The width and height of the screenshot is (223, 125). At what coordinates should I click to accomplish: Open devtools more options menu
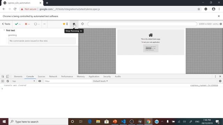215,76
